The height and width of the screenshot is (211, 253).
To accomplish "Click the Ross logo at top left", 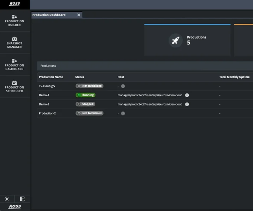I will click(15, 4).
